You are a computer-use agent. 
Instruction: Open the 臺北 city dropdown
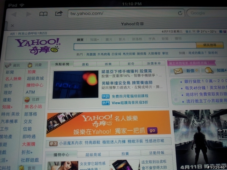[x=194, y=32]
